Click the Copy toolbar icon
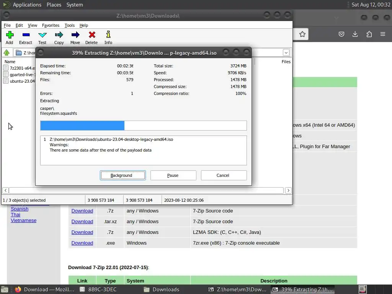This screenshot has height=294, width=392. click(x=59, y=35)
